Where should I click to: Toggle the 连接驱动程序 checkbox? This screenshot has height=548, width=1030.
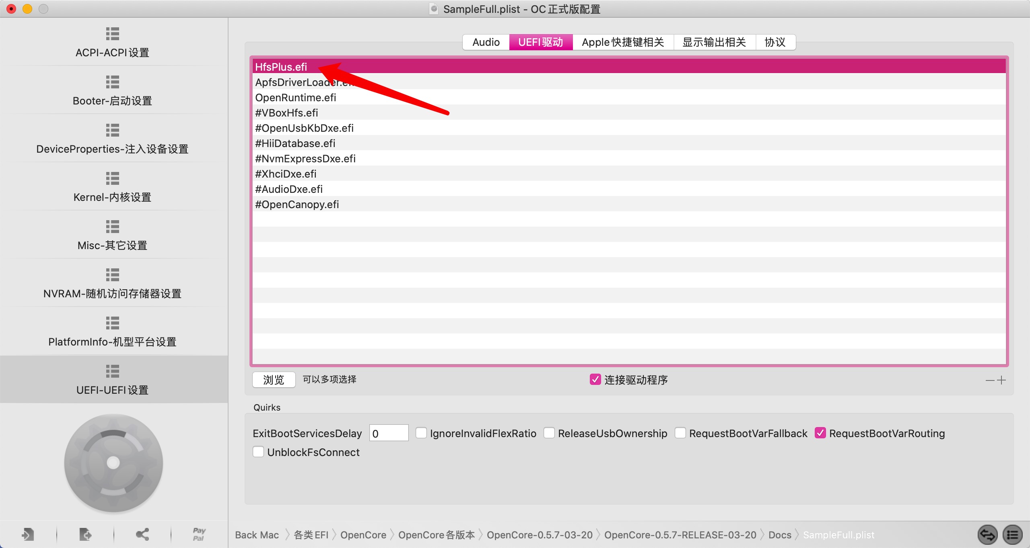[595, 380]
